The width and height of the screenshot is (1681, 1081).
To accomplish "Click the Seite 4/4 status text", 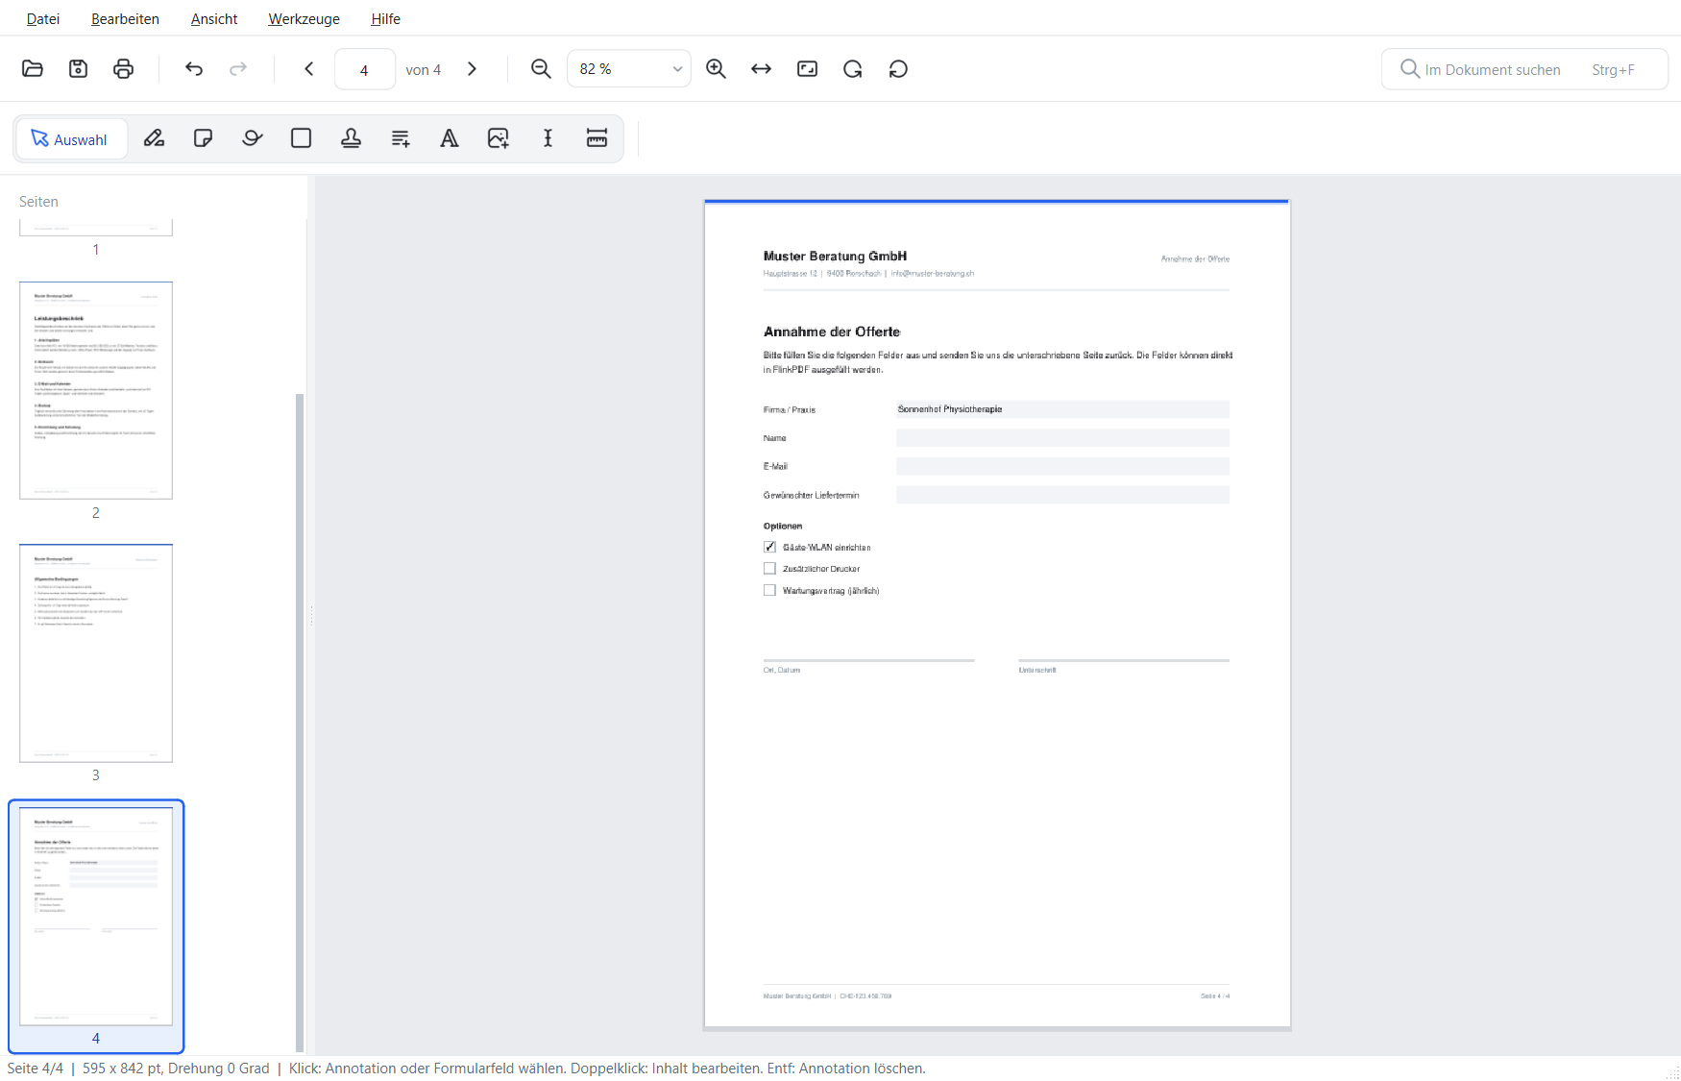I will click(x=36, y=1069).
